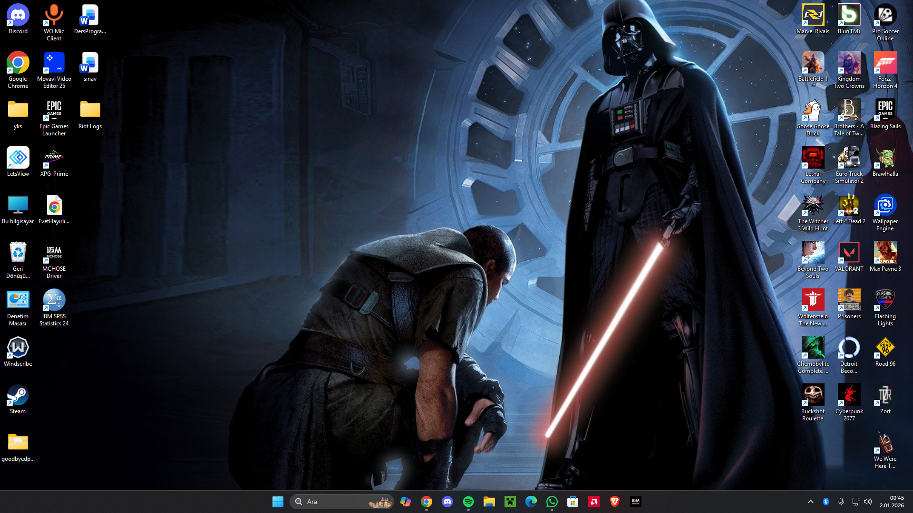The height and width of the screenshot is (513, 913).
Task: Select the Road 96 shortcut
Action: click(885, 352)
